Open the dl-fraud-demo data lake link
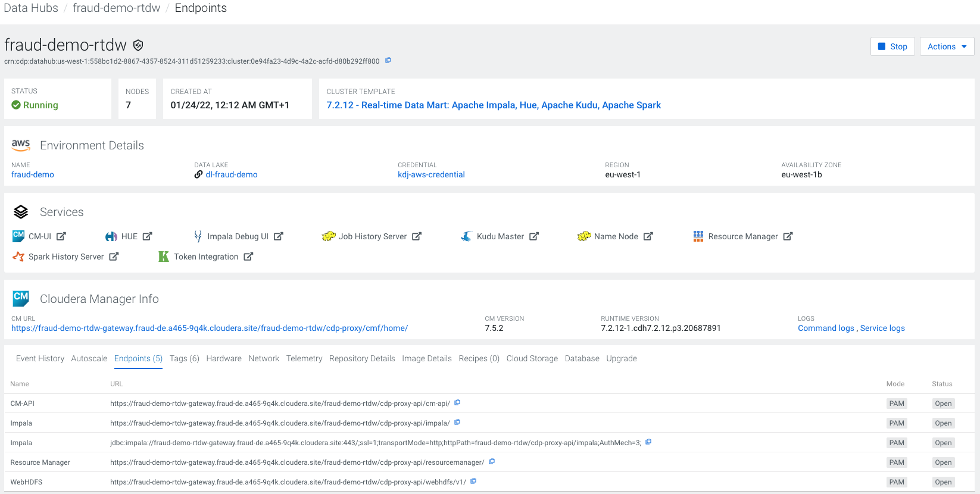Image resolution: width=980 pixels, height=494 pixels. pyautogui.click(x=232, y=174)
